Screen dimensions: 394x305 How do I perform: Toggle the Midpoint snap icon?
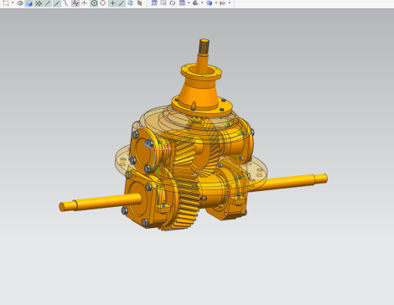pos(57,3)
